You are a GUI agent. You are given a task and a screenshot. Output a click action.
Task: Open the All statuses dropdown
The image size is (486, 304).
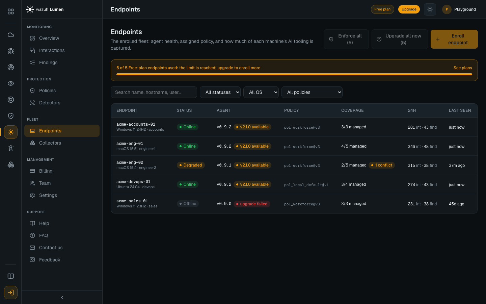point(220,92)
